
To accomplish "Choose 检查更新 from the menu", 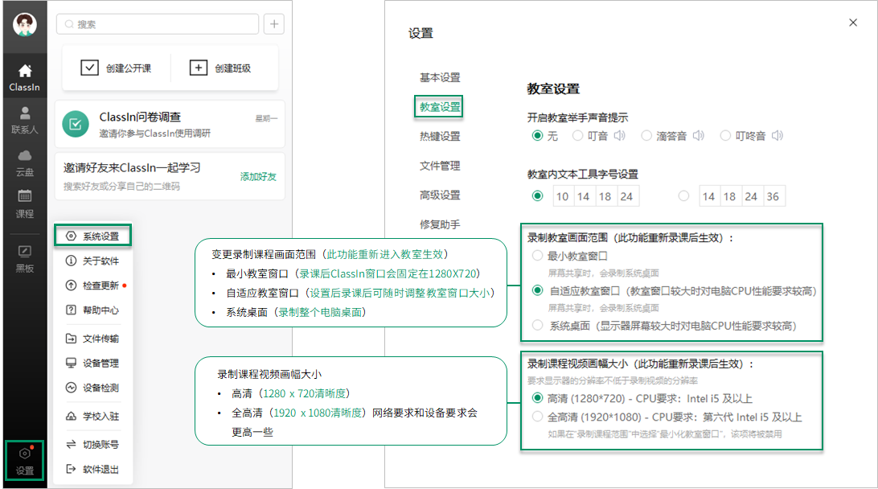I will coord(92,286).
